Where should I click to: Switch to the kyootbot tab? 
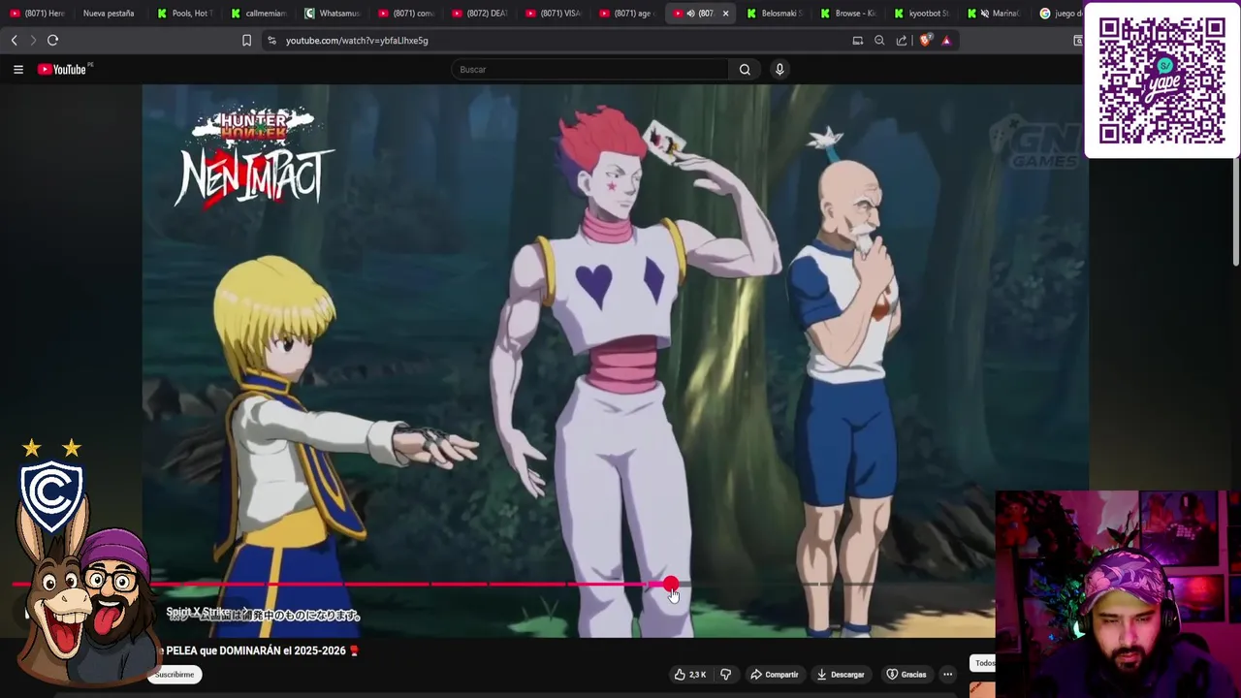(921, 14)
